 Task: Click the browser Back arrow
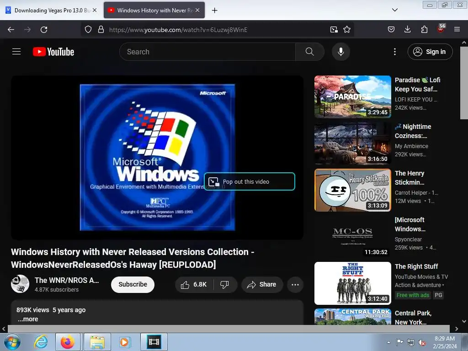[11, 30]
